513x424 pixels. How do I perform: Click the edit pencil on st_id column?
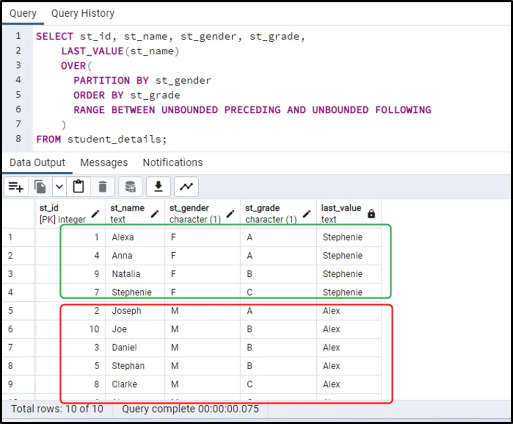[x=96, y=214]
